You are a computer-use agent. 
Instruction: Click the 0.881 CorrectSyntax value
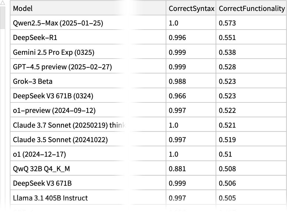177,169
